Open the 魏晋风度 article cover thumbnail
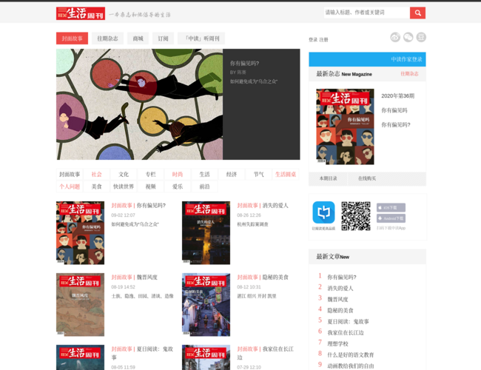 coord(81,305)
